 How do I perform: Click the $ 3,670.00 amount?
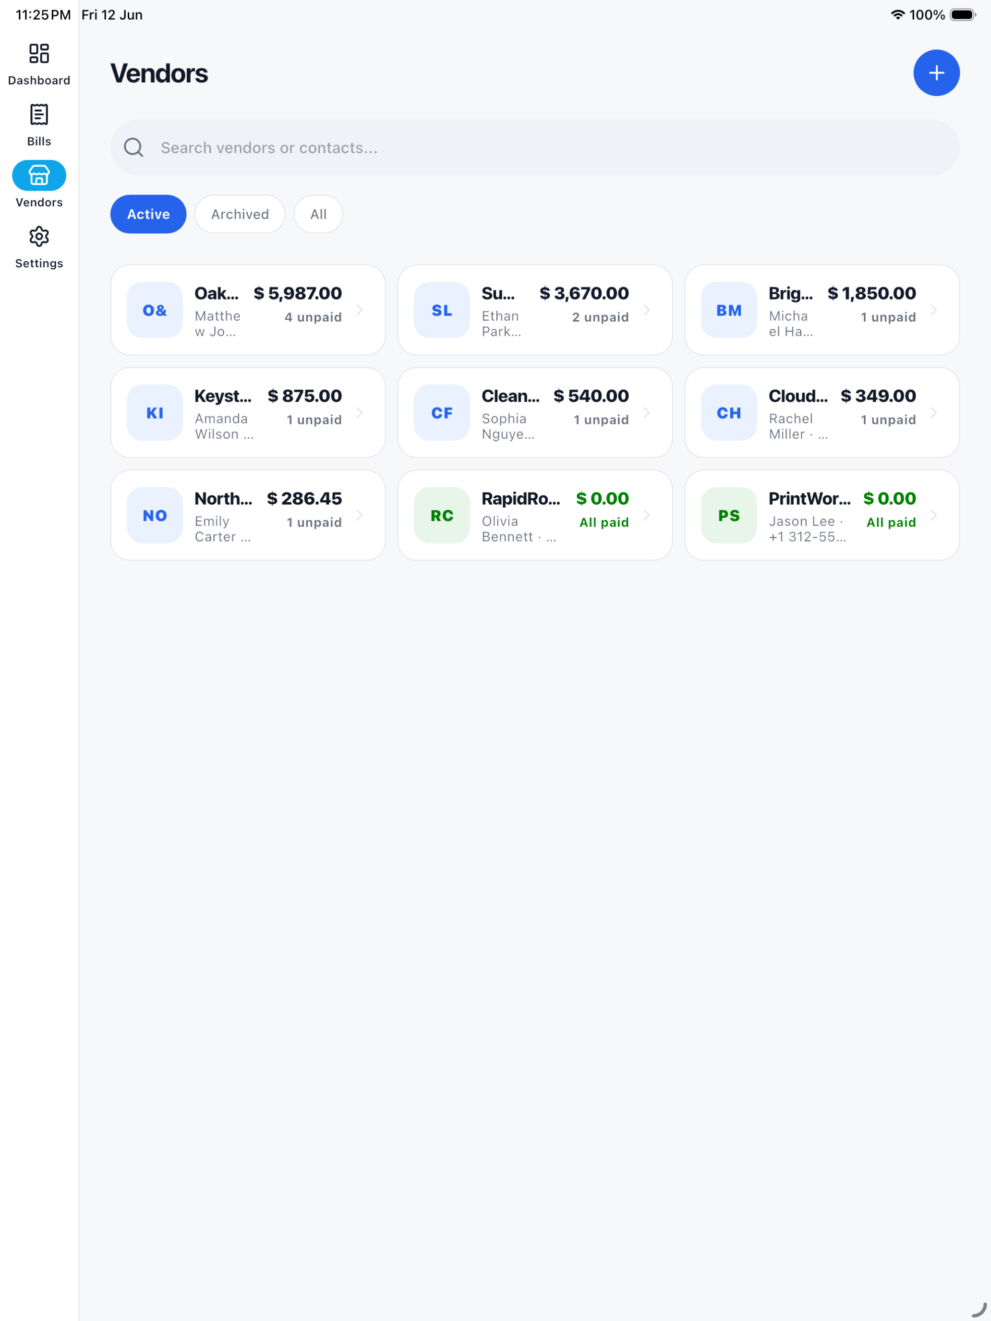click(x=584, y=293)
